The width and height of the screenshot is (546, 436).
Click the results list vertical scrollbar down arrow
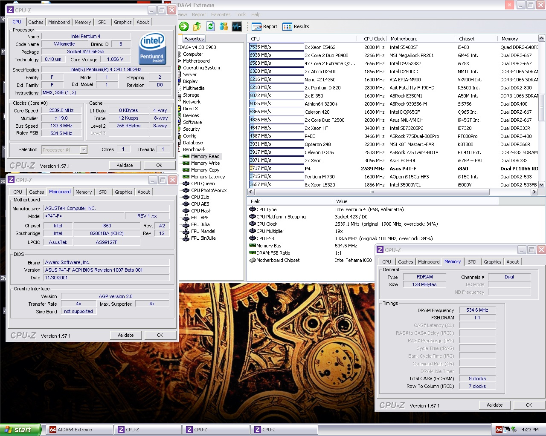point(542,185)
